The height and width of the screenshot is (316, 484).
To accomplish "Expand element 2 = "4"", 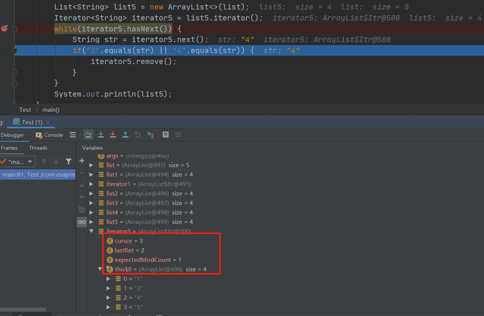I will point(108,297).
